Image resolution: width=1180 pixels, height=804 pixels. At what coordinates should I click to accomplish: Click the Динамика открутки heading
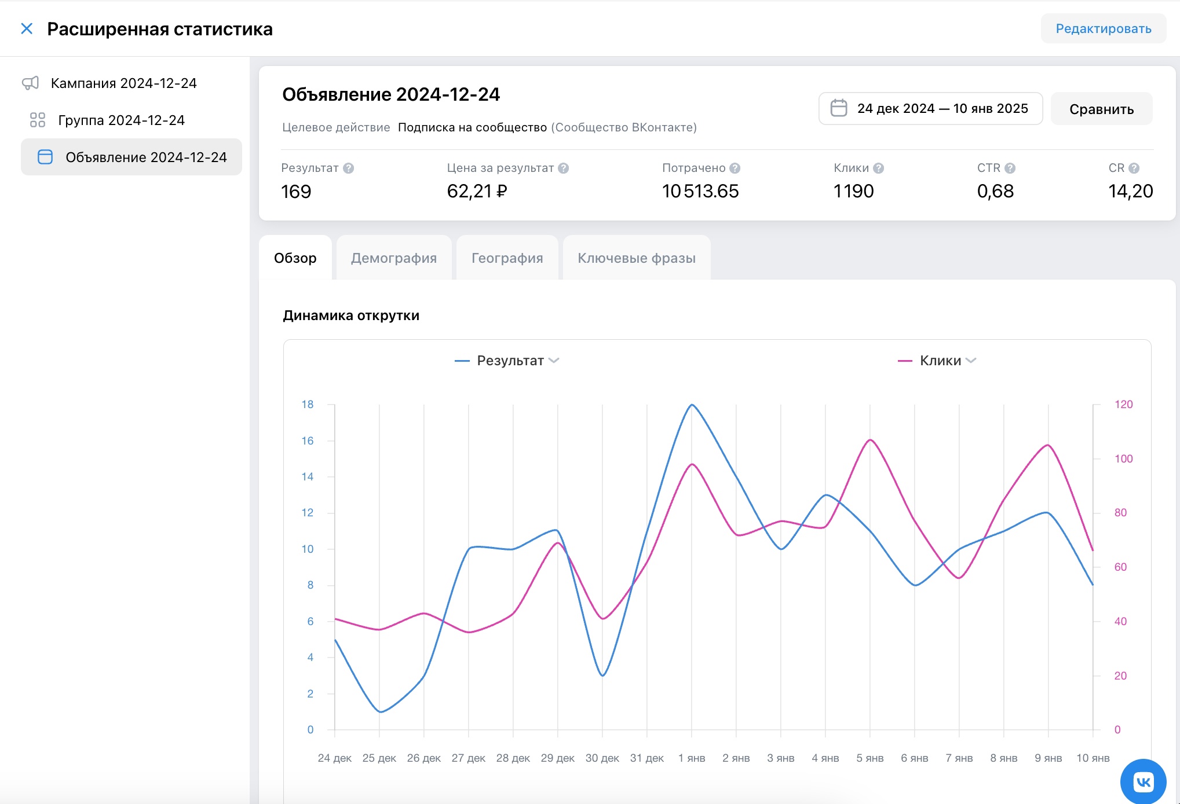[351, 315]
